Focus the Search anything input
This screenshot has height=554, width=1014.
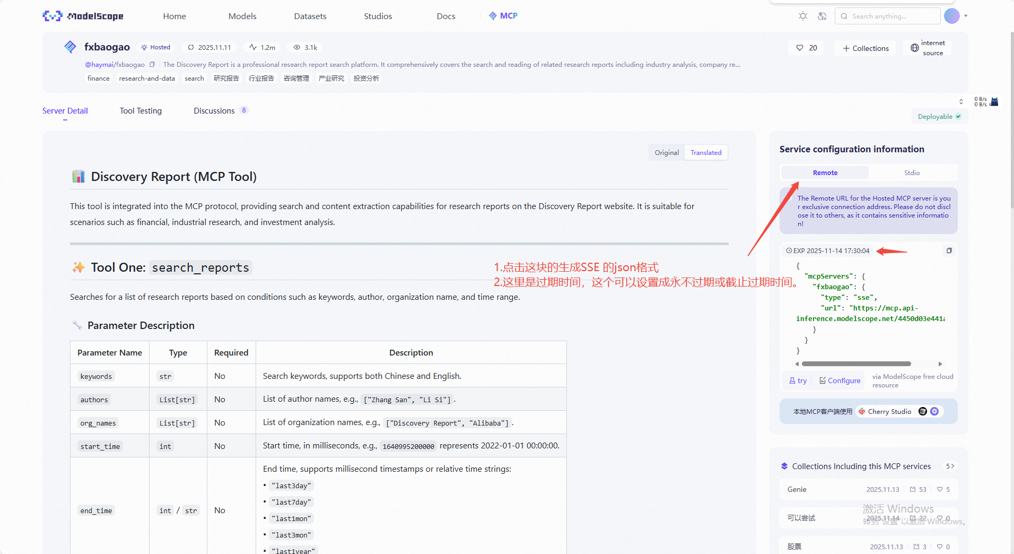click(888, 16)
